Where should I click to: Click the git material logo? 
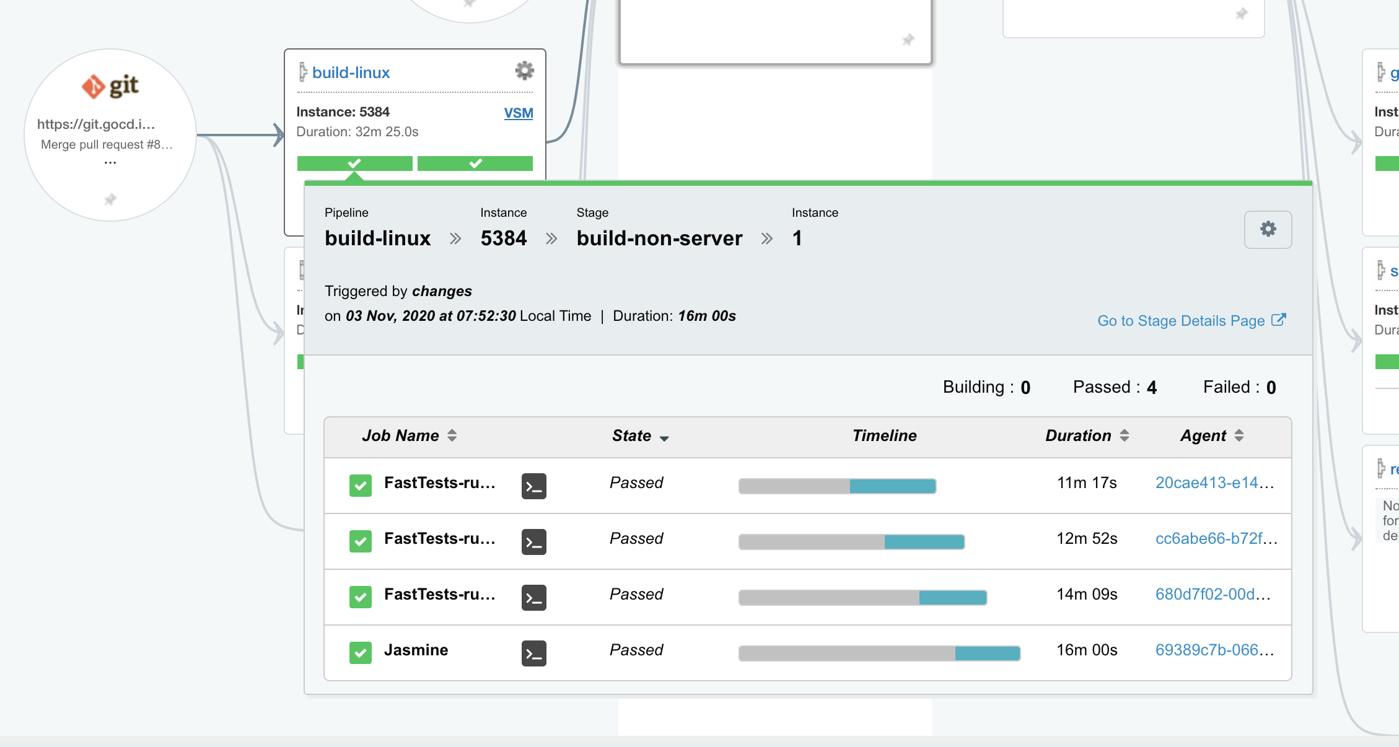[110, 86]
